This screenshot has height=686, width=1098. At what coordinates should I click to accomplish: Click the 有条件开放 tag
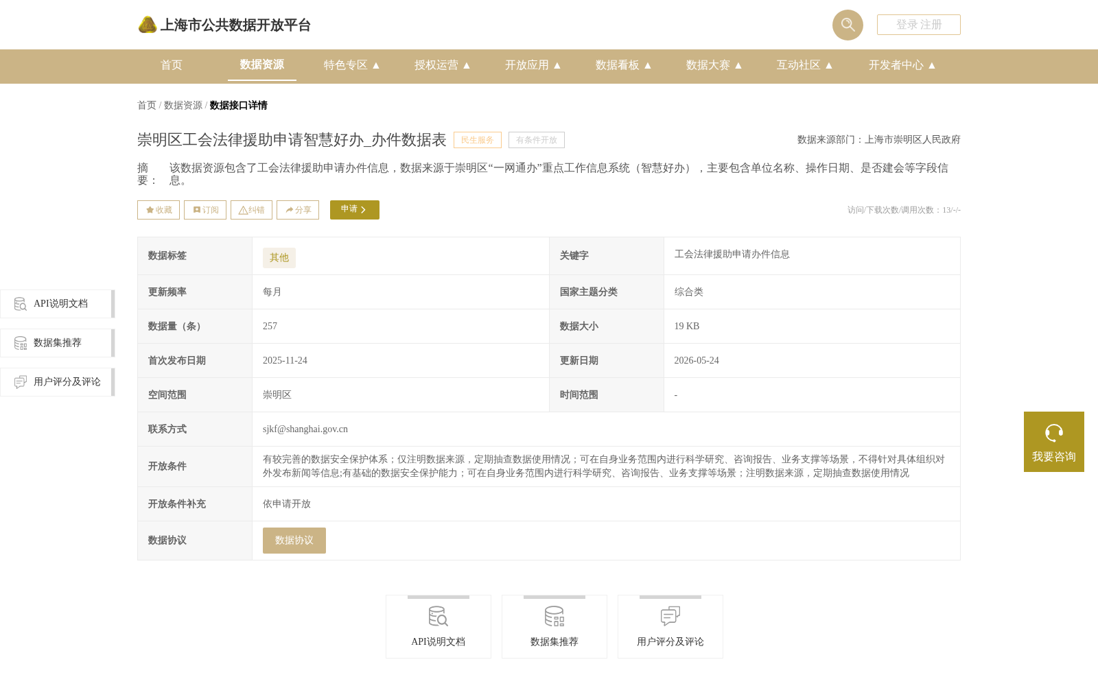[x=537, y=140]
